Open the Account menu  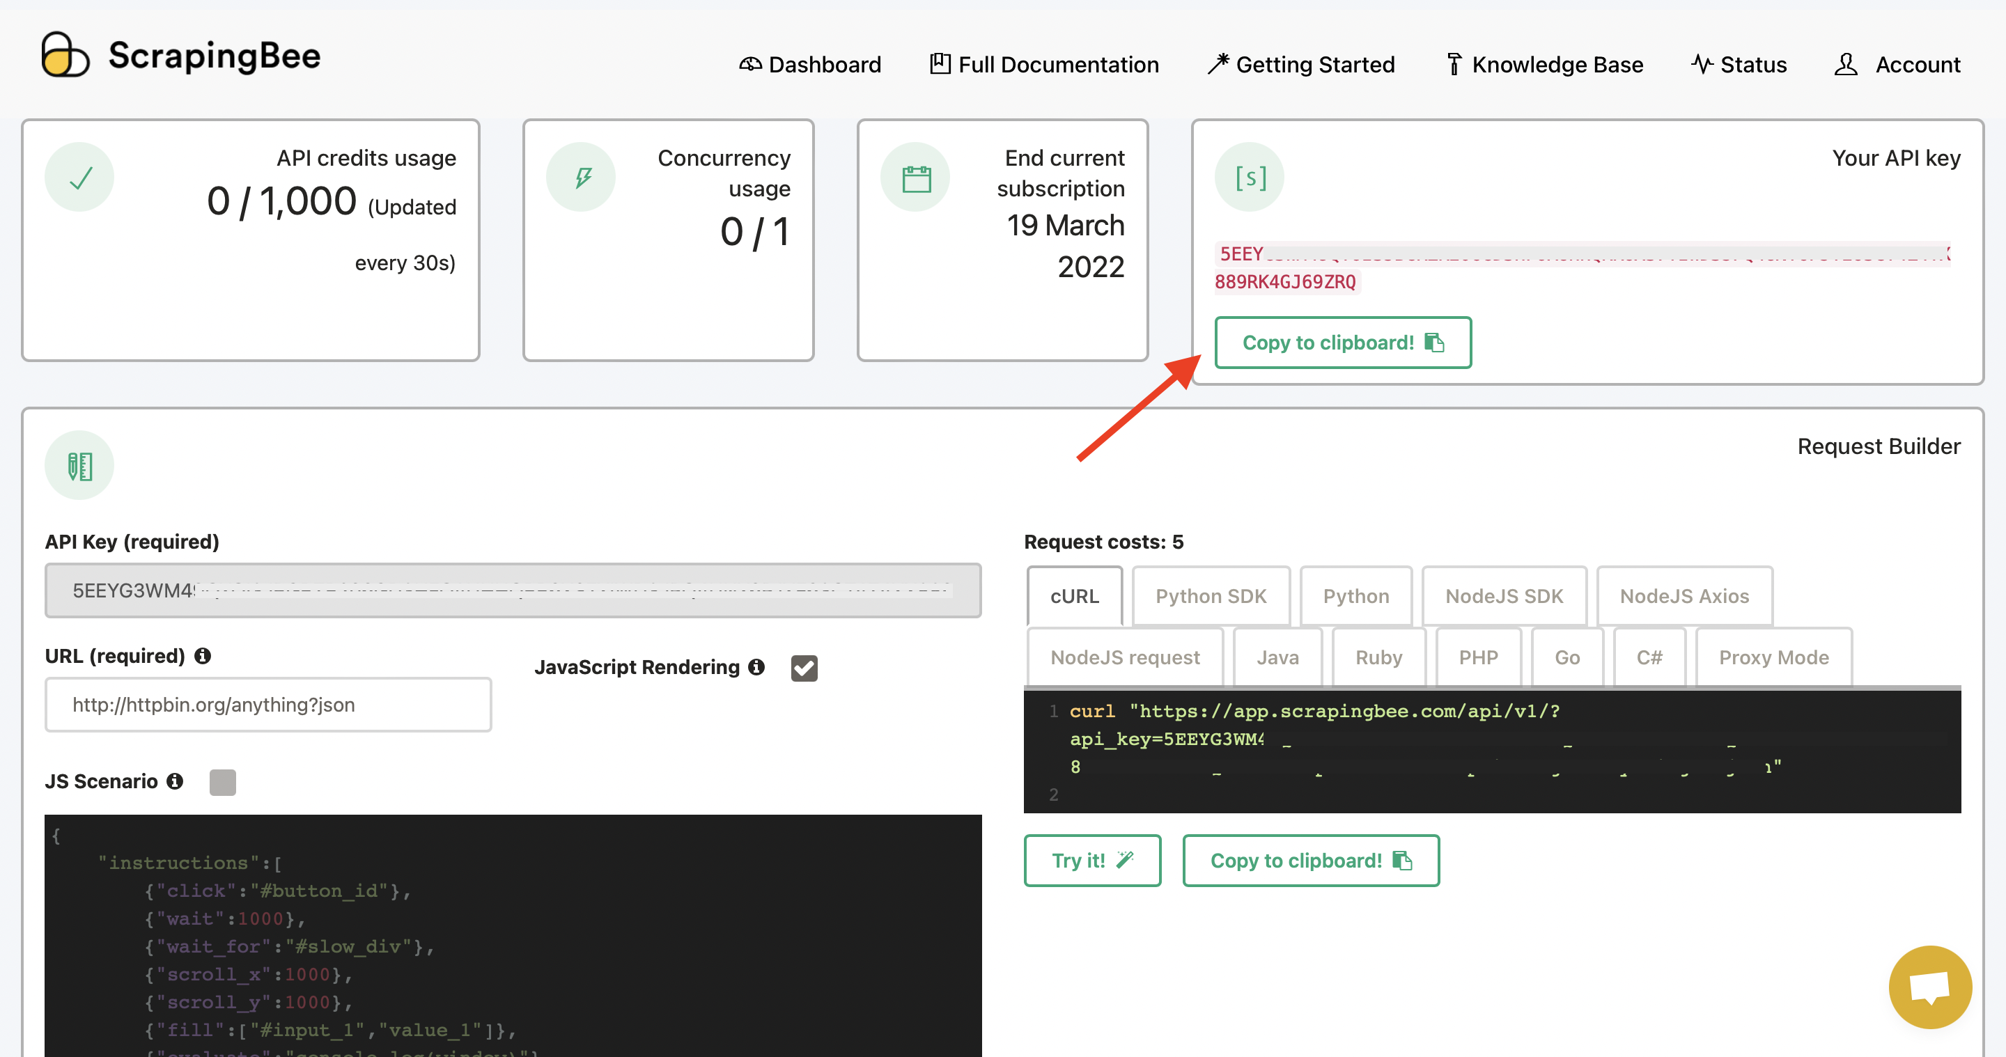pyautogui.click(x=1897, y=65)
